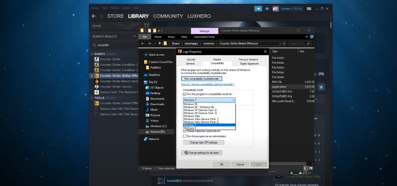Open Steam announcements megaphone icon
This screenshot has width=397, height=186.
(258, 8)
